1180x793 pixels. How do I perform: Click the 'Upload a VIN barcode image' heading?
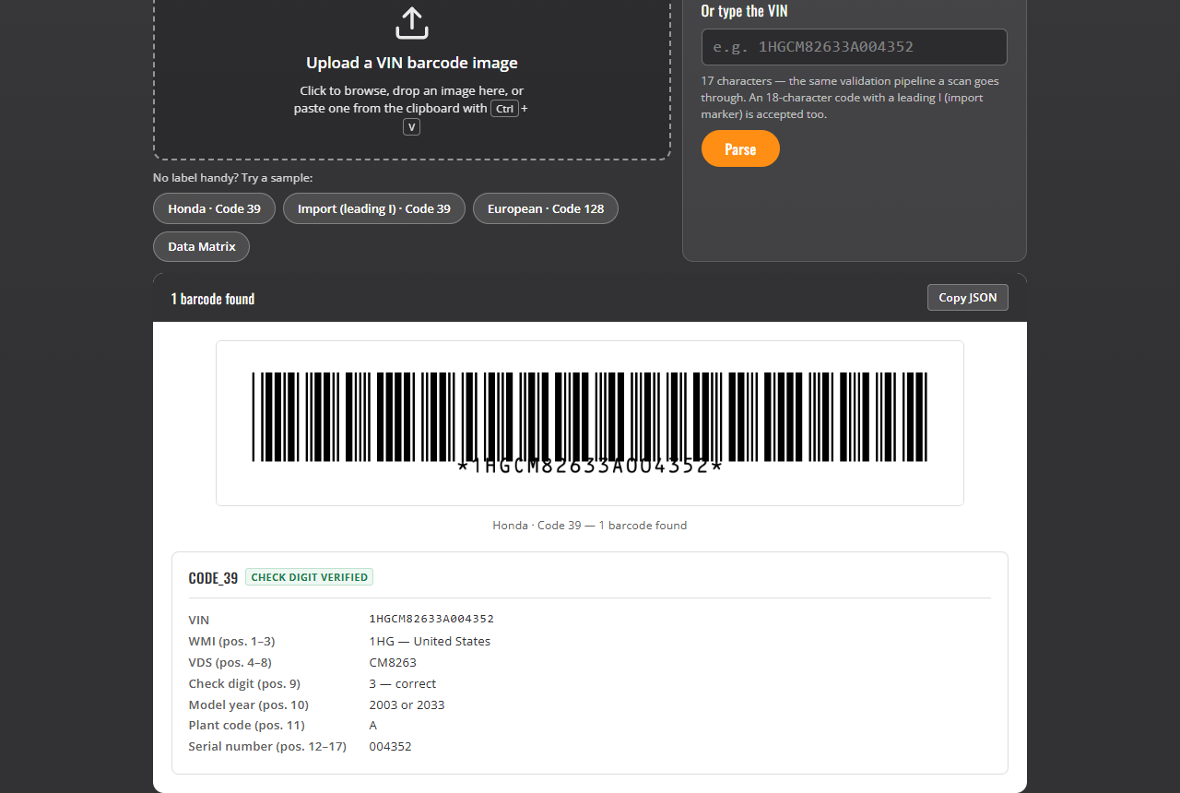pyautogui.click(x=412, y=63)
